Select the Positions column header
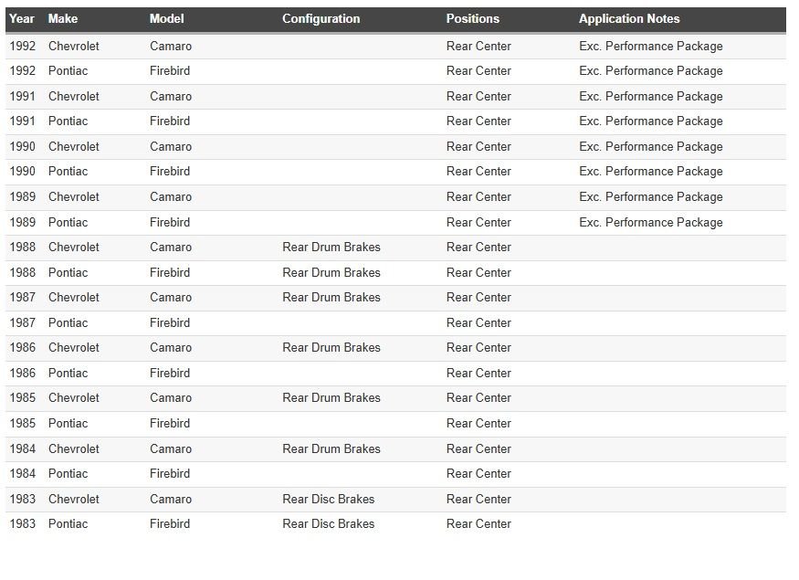 pyautogui.click(x=472, y=19)
